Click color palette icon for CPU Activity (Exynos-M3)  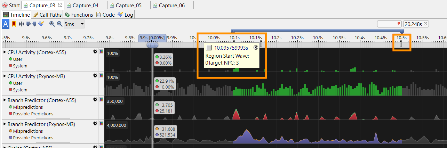pos(101,75)
